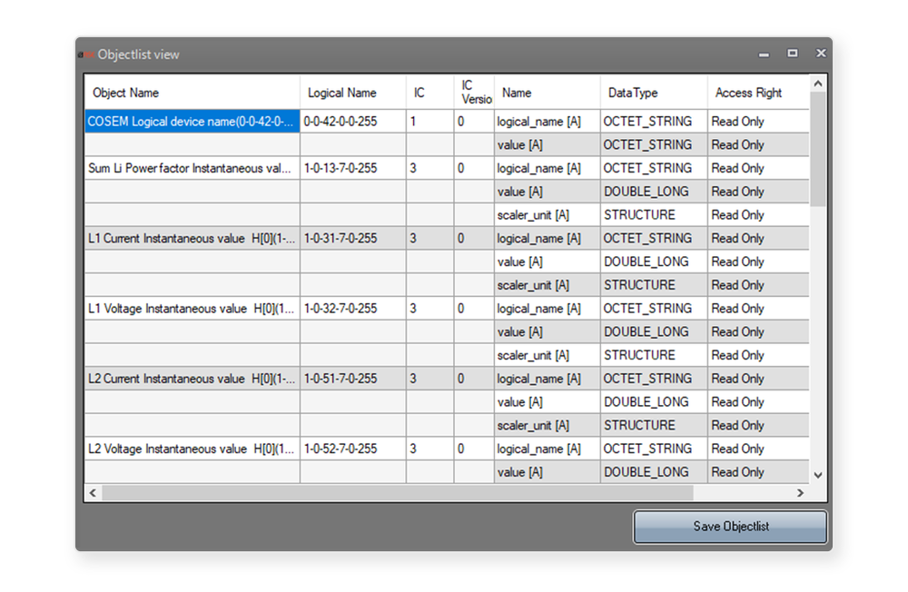
Task: Click the app icon in title bar
Action: click(x=86, y=54)
